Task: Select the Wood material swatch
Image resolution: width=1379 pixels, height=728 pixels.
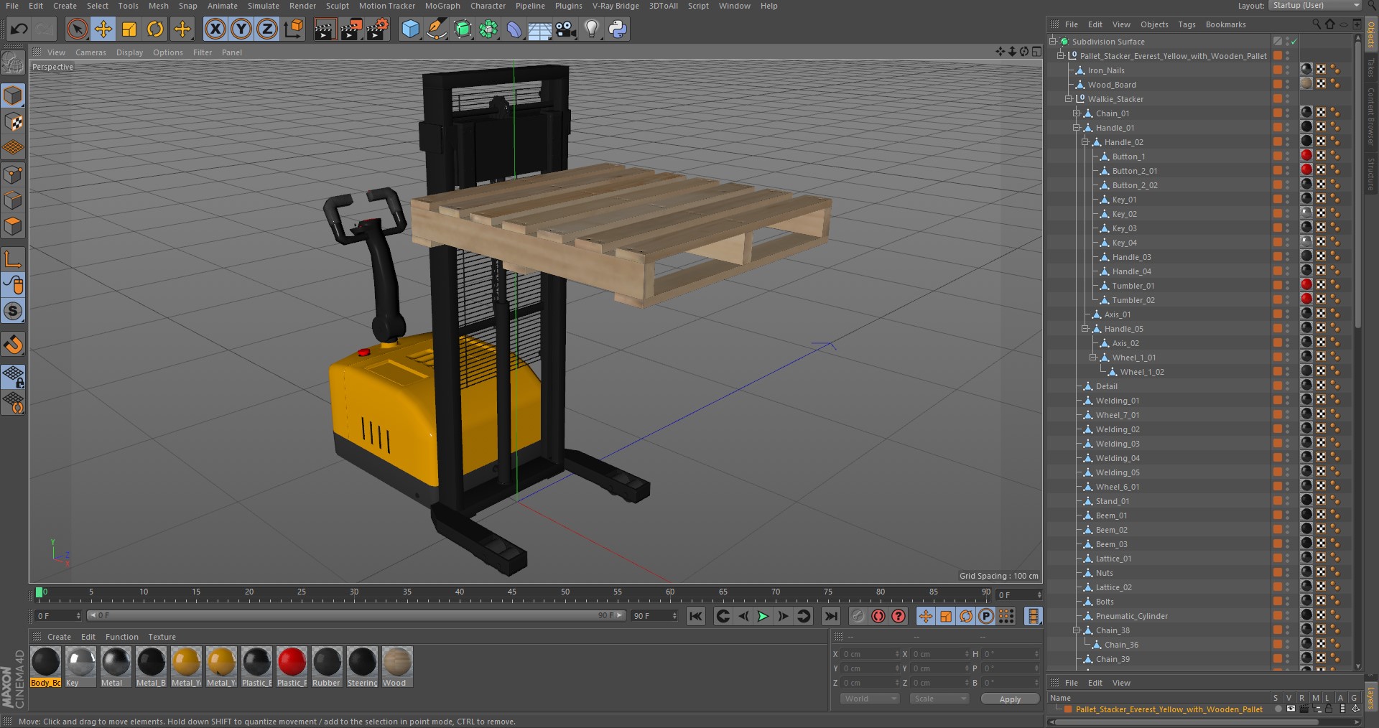Action: 397,666
